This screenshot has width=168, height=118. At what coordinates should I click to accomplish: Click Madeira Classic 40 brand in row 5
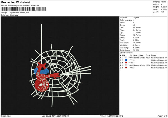click(x=159, y=68)
